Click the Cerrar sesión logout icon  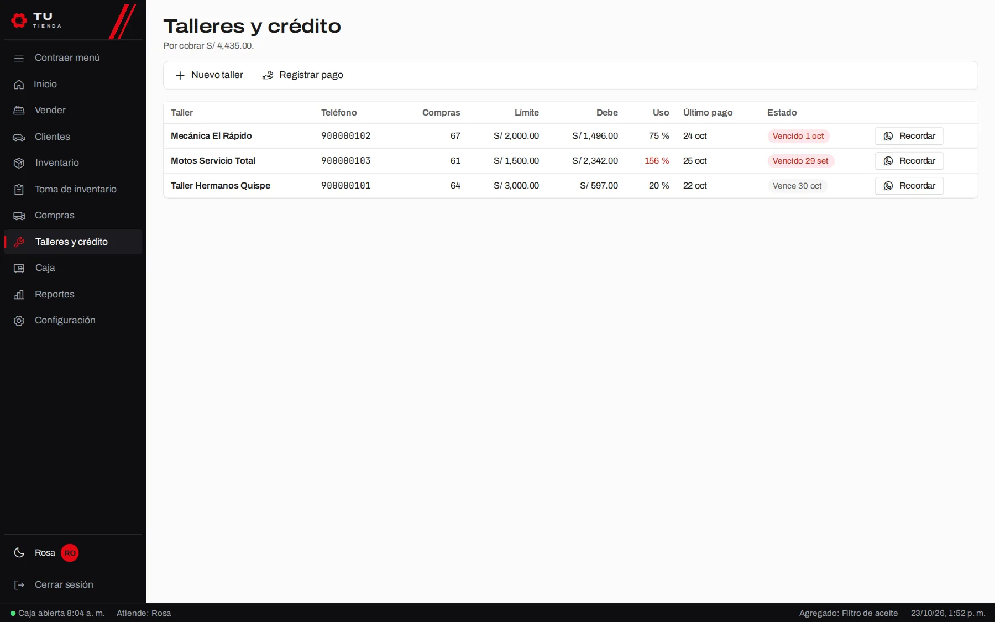click(x=19, y=585)
